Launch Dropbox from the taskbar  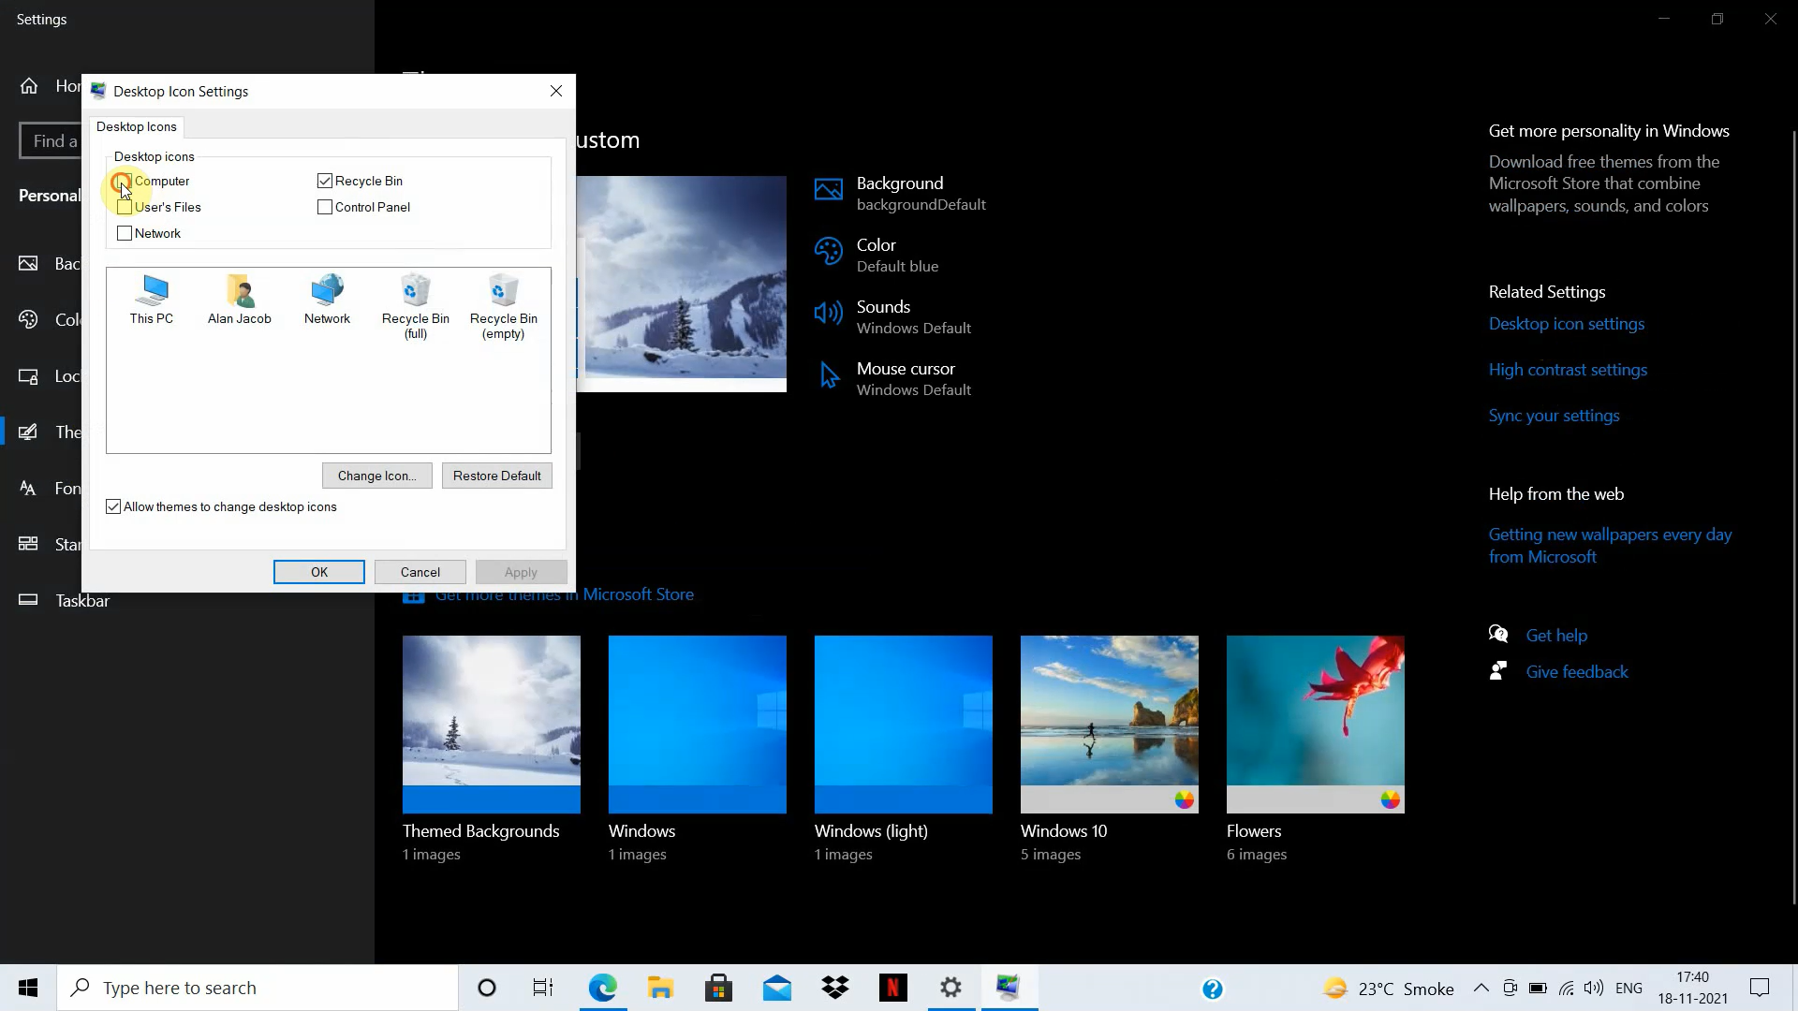pyautogui.click(x=835, y=988)
